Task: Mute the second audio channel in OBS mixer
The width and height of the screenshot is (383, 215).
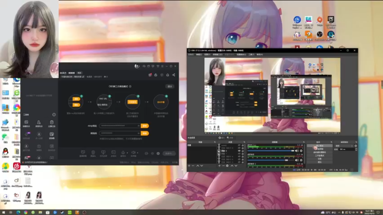Action: coord(297,160)
